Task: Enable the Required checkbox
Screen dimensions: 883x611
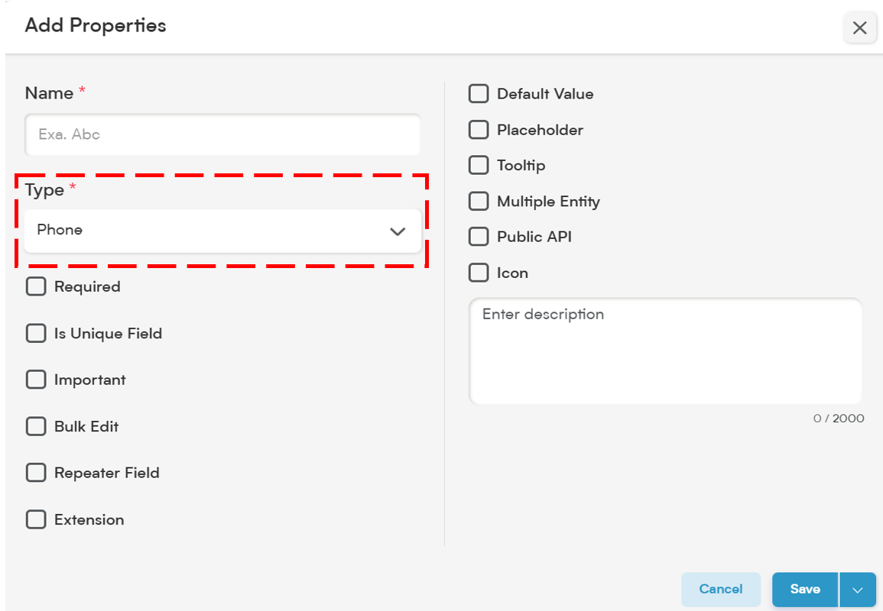Action: point(36,286)
